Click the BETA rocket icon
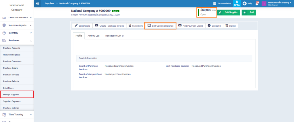This screenshot has width=294, height=122. tap(237, 2)
